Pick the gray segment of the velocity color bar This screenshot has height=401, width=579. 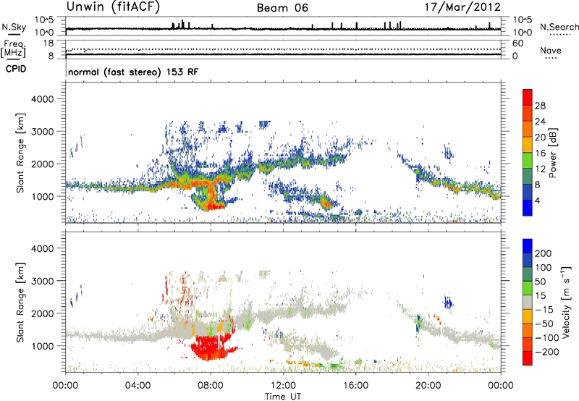[x=528, y=303]
